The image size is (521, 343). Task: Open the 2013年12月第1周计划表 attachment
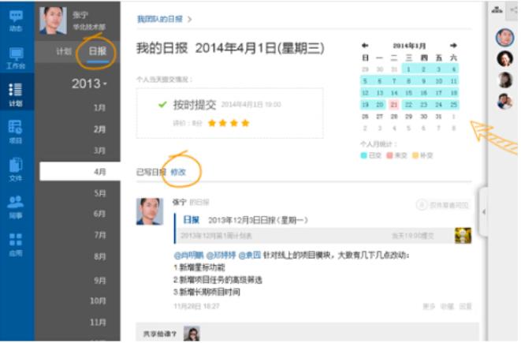coord(216,236)
